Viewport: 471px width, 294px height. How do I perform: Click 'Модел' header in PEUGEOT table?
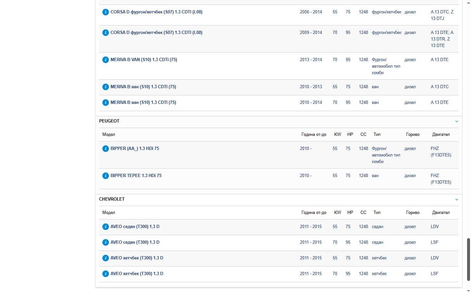(x=109, y=134)
